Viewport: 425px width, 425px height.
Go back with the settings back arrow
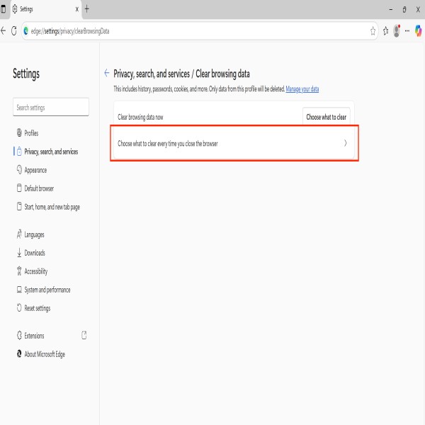106,73
